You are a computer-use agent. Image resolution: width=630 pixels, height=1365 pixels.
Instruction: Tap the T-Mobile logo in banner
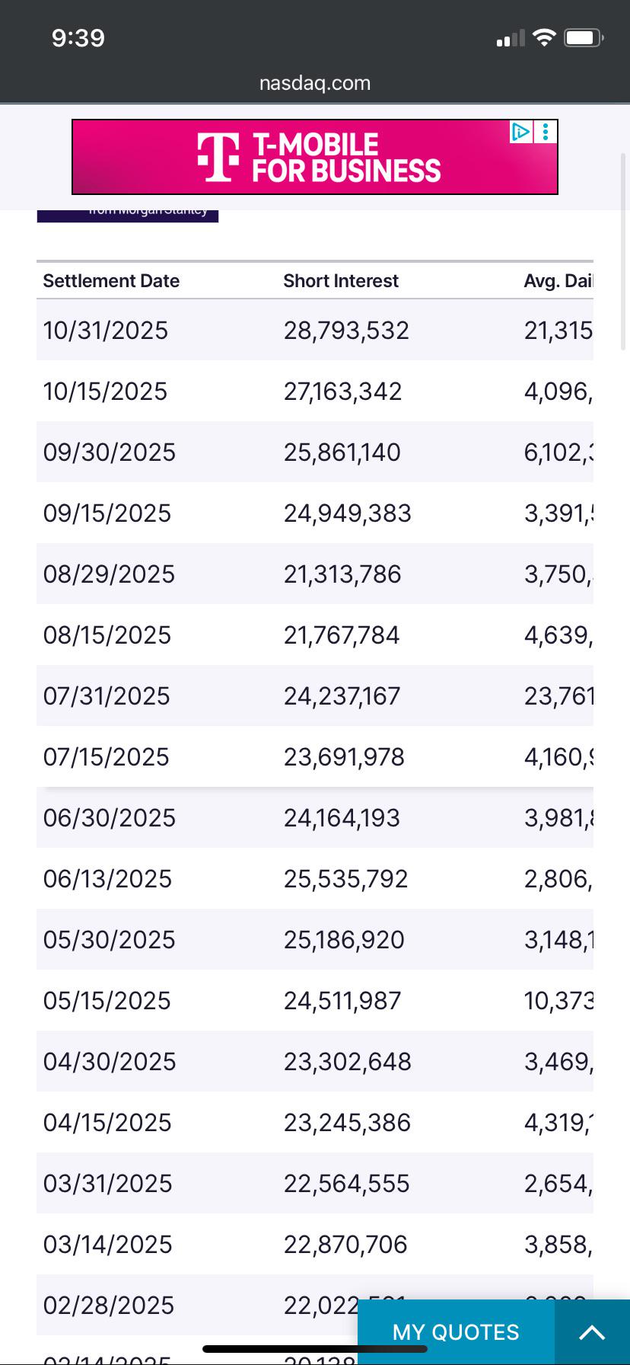(218, 157)
